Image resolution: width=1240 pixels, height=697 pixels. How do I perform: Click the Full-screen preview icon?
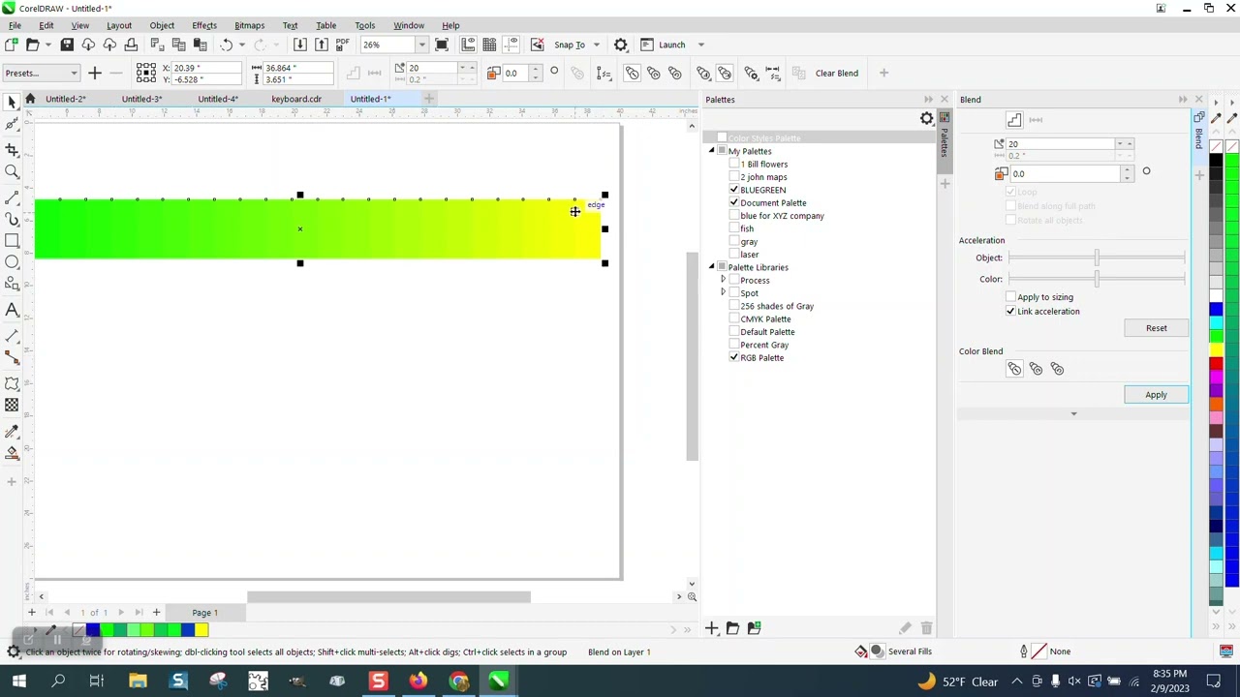pyautogui.click(x=442, y=45)
